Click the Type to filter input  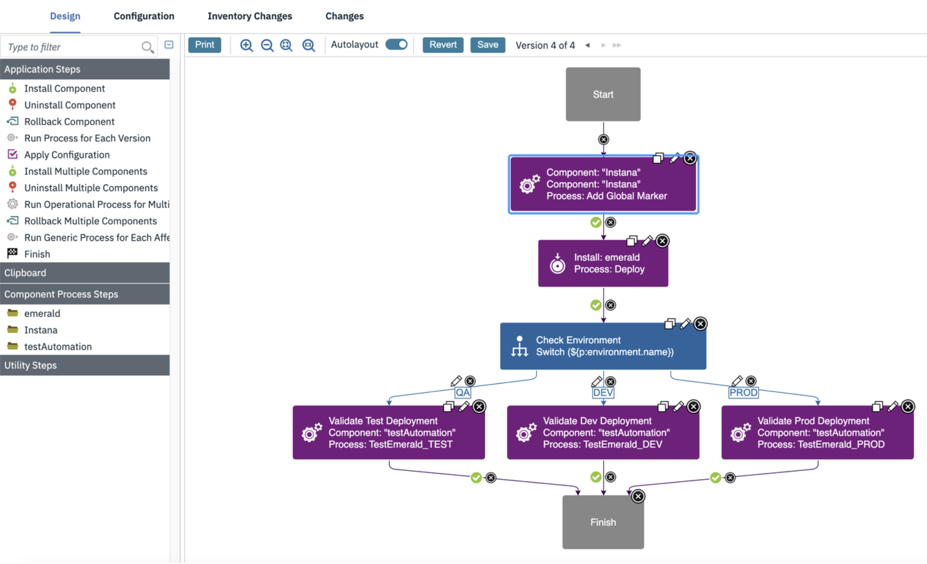tap(71, 47)
